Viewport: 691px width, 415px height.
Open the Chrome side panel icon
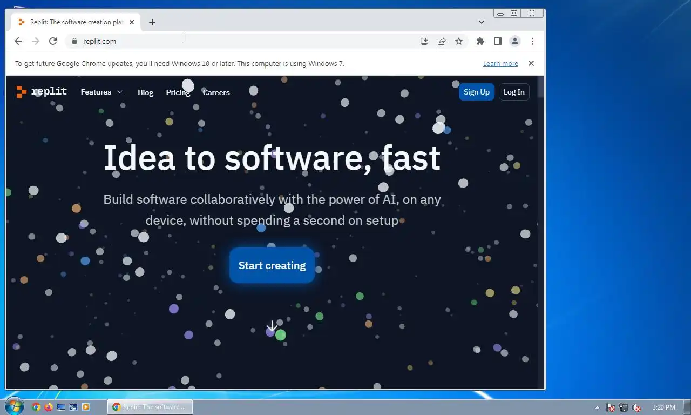click(498, 41)
